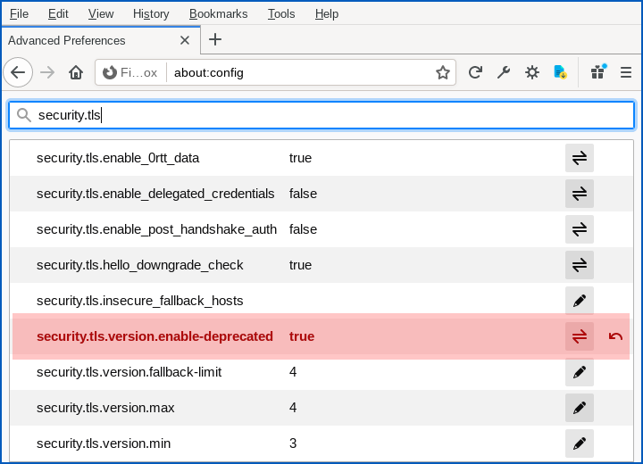Open the wrench tools icon
The image size is (643, 464).
pos(504,72)
